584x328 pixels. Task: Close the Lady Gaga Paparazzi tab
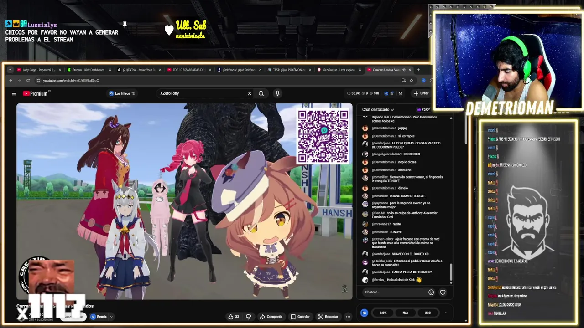coord(60,70)
